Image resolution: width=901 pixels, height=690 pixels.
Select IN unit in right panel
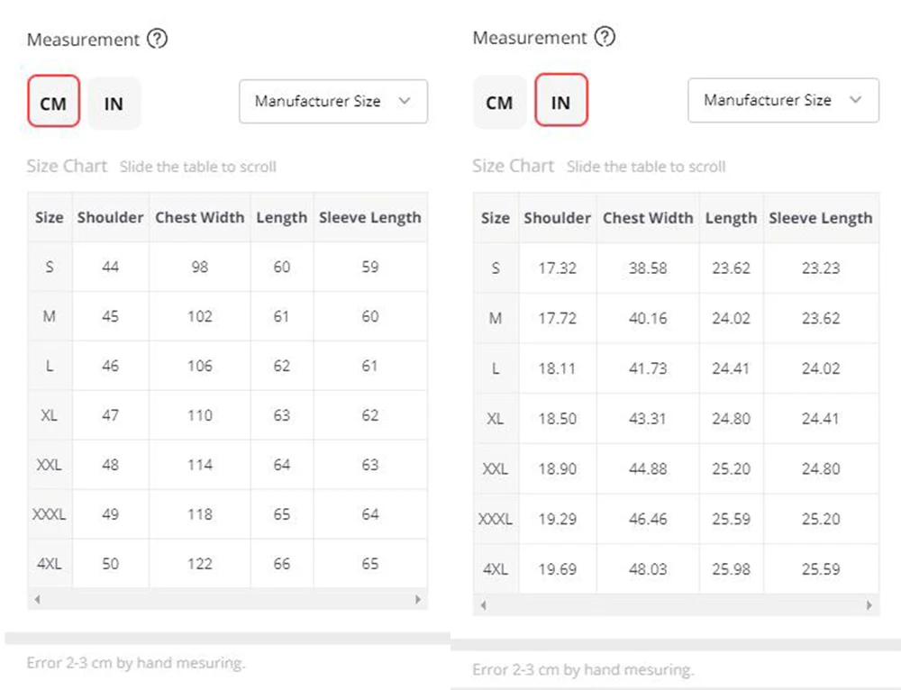[x=560, y=102]
